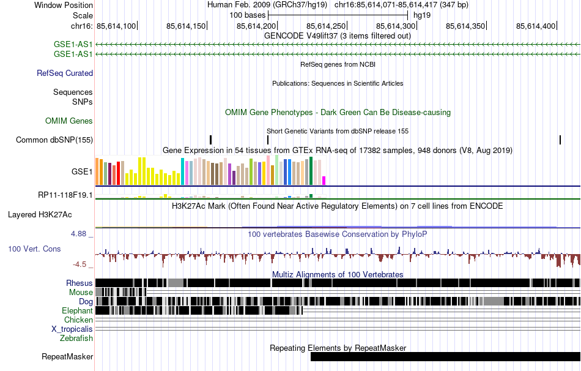This screenshot has width=581, height=371.
Task: Click the cyan bar in GSE1 expression chart
Action: coord(182,171)
